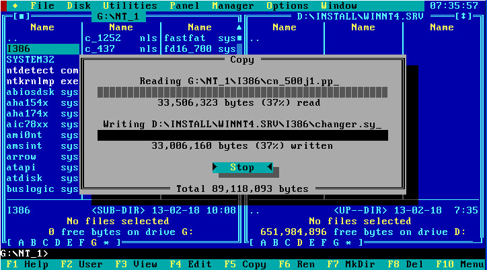Click the Reading progress bar in Copy dialog
This screenshot has height=270, width=487.
(243, 92)
